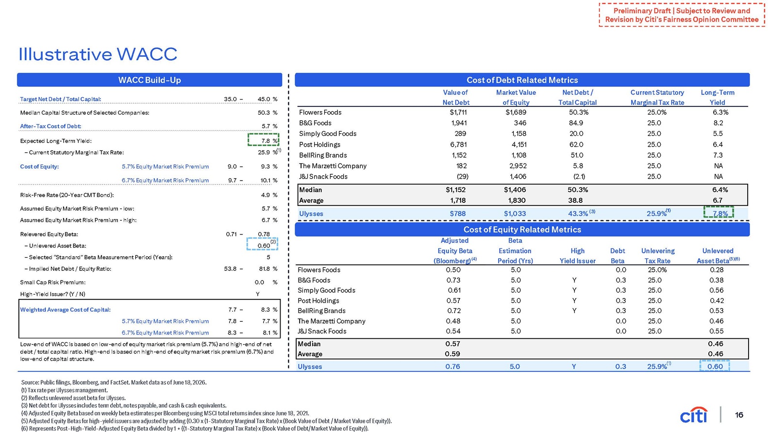Click the "Small Cap Risk Premium:" label

[x=53, y=282]
